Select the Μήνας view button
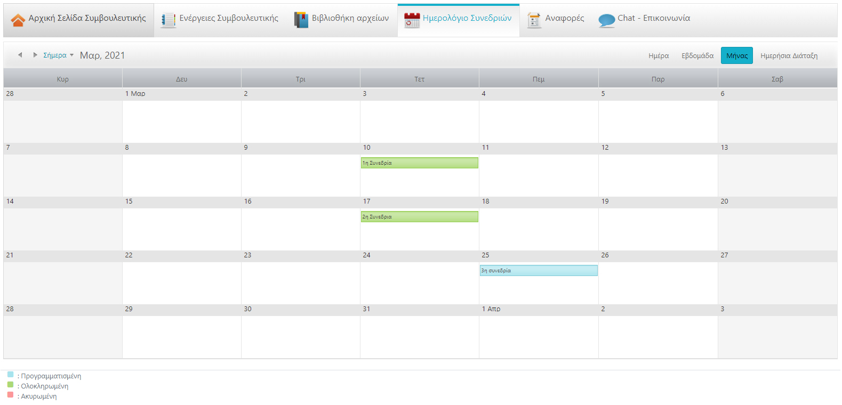 pos(736,55)
